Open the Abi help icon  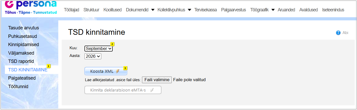coord(338,33)
